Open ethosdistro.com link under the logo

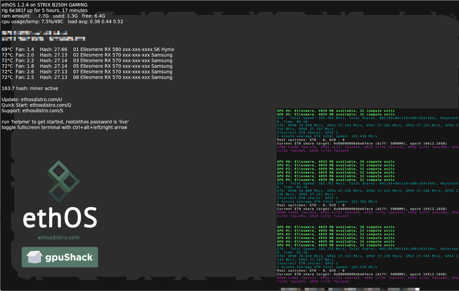pos(59,238)
